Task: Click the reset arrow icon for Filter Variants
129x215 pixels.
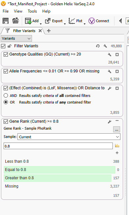Action: [x=98, y=46]
